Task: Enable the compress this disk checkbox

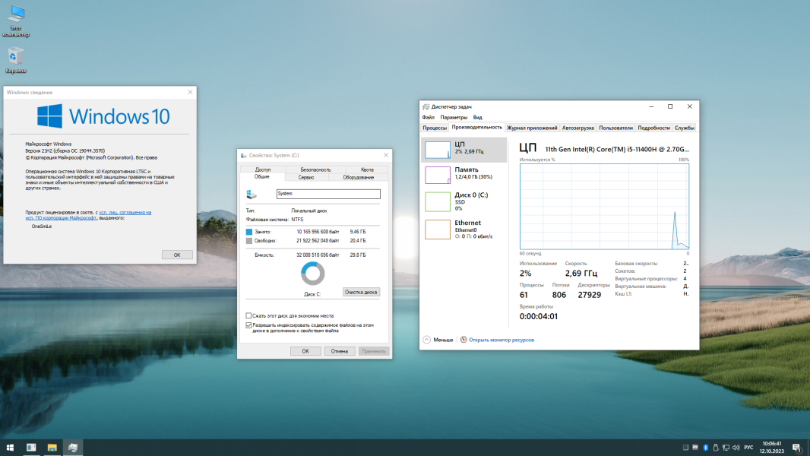Action: click(248, 315)
